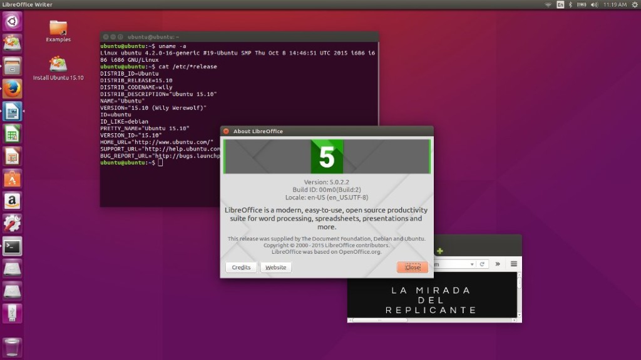This screenshot has width=641, height=360.
Task: Expand the URL bar dropdown in Firefox
Action: (472, 264)
